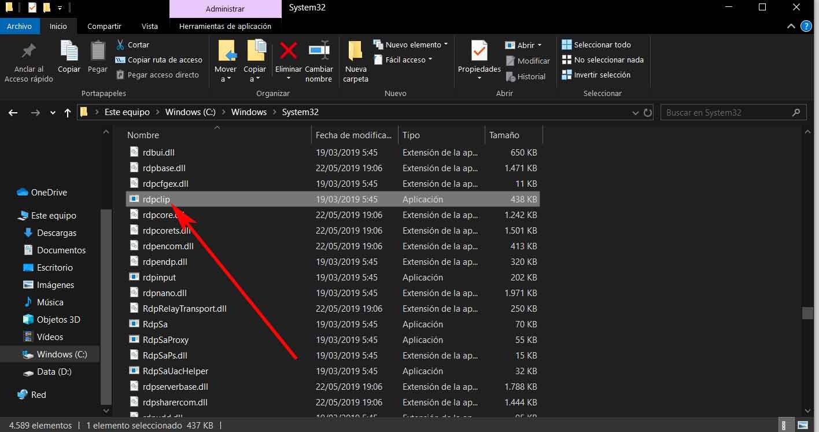Screen dimensions: 819x432
Task: Open Escritorio in the sidebar
Action: 48,268
